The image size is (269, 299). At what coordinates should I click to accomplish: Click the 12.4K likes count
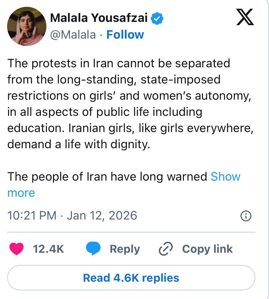(x=48, y=249)
